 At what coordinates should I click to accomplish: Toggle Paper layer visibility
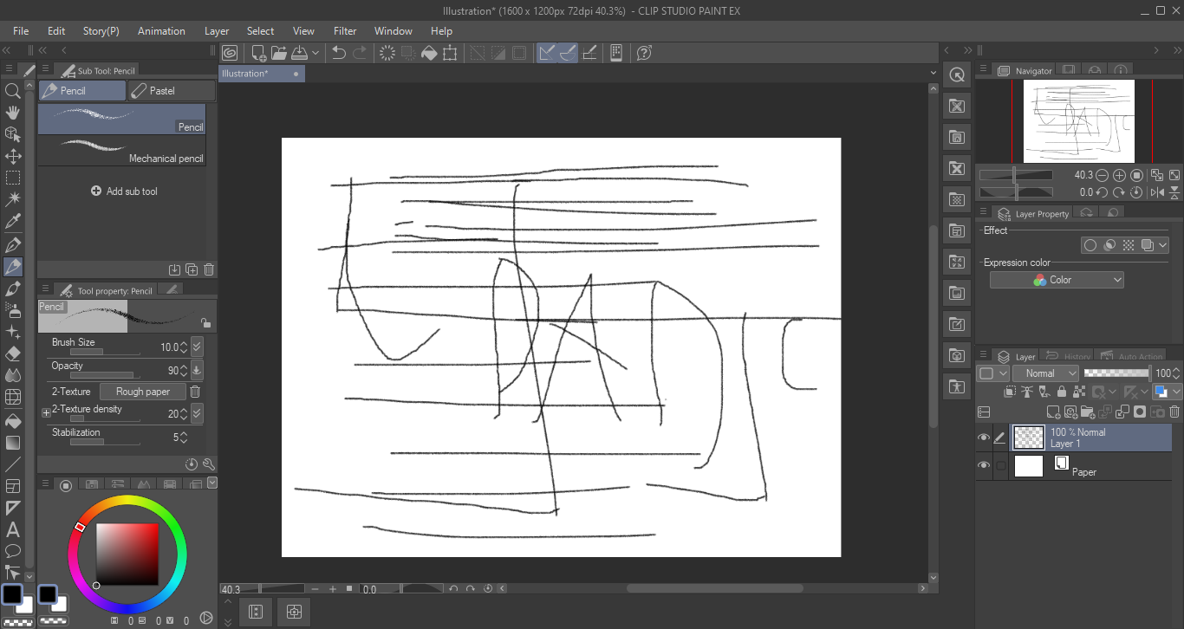(983, 466)
